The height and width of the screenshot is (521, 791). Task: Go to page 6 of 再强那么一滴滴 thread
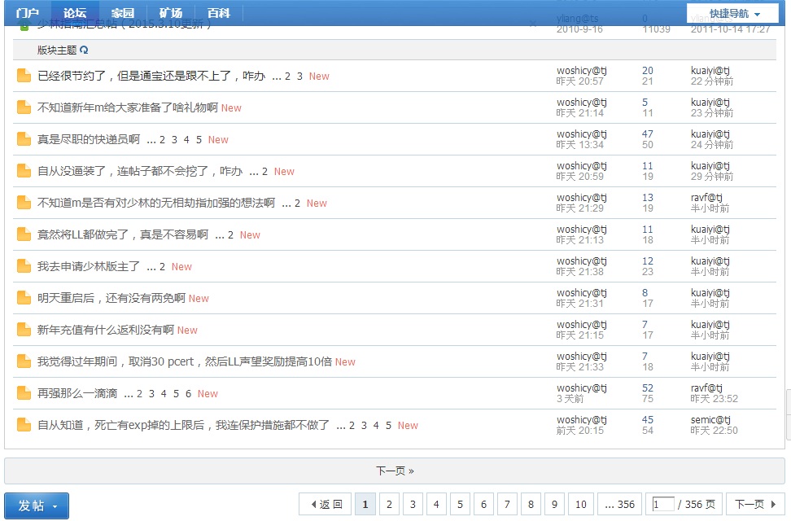188,394
